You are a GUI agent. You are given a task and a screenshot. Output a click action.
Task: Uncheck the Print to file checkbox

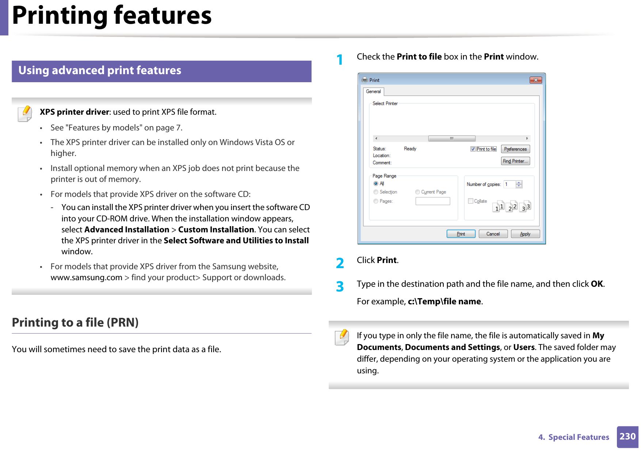[472, 149]
